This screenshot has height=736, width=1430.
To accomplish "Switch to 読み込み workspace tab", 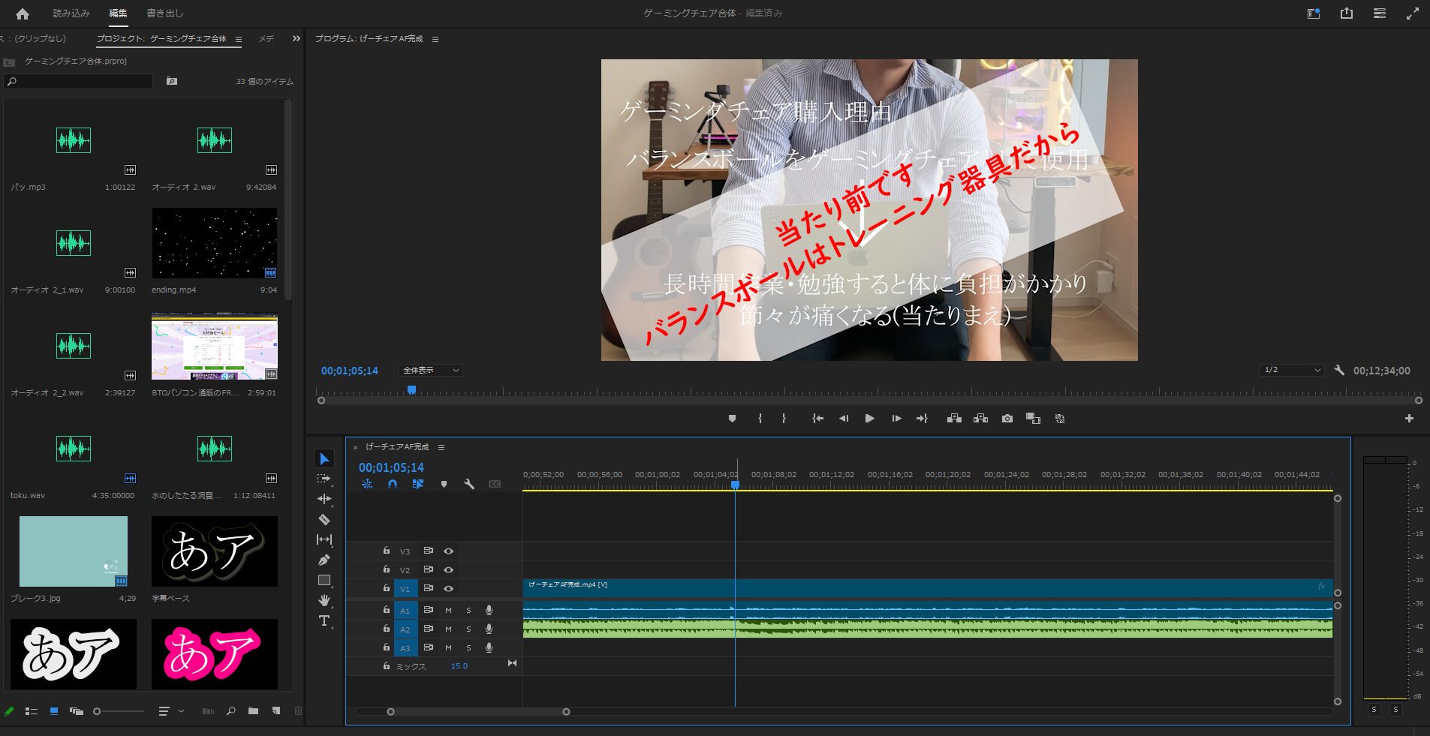I will pyautogui.click(x=71, y=14).
